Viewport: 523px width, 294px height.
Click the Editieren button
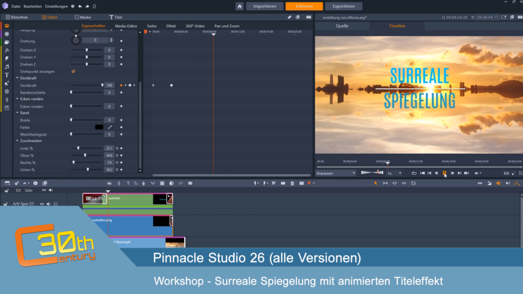pyautogui.click(x=304, y=6)
